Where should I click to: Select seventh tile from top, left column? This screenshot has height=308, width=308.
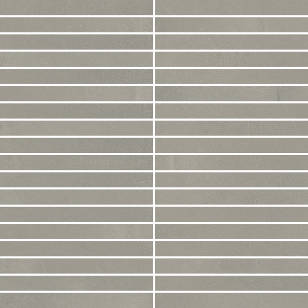click(77, 111)
